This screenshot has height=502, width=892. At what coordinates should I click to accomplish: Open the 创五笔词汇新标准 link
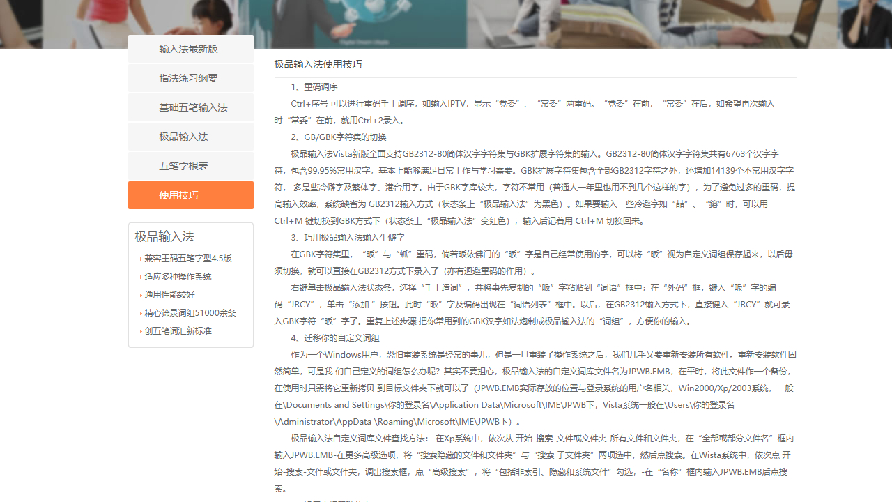[x=177, y=330]
